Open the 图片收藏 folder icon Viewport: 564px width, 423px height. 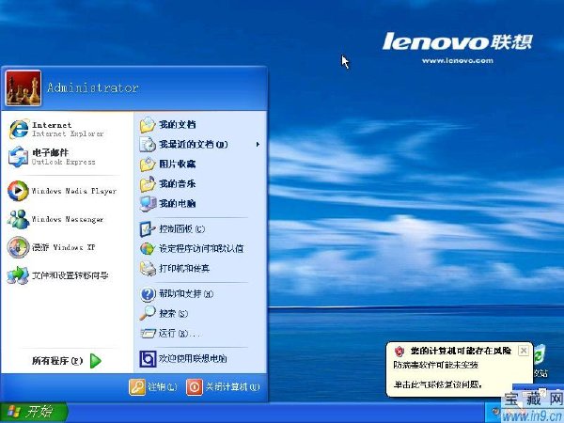coord(148,164)
